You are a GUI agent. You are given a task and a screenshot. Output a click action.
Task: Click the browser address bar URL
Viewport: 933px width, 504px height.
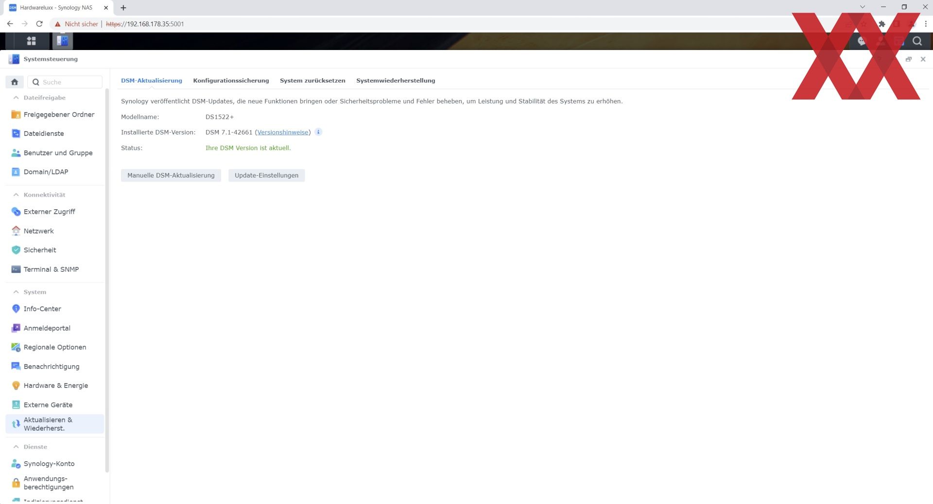[145, 24]
